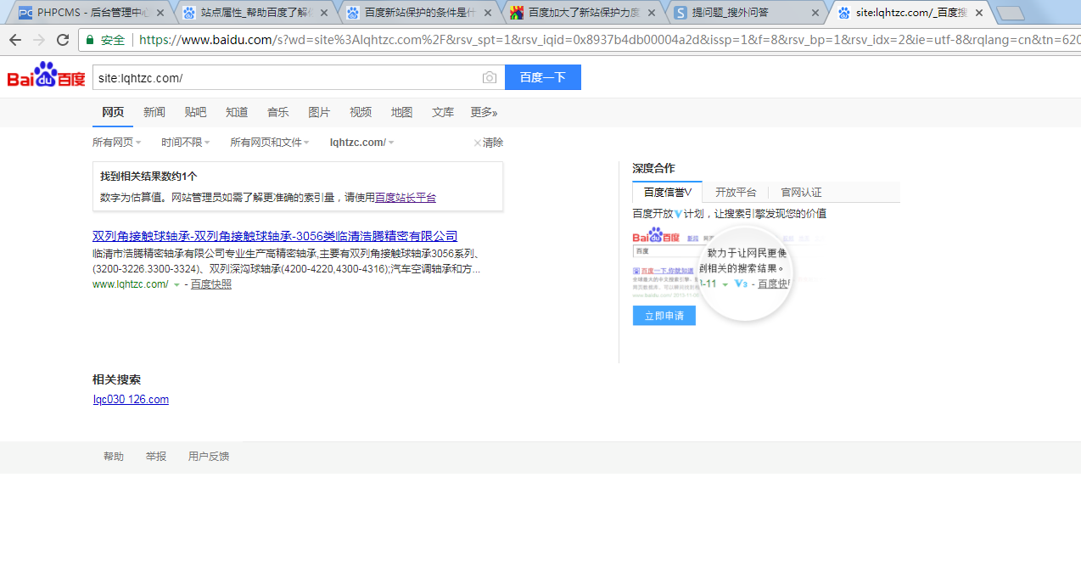1081x567 pixels.
Task: Switch to the 官网认证 tab
Action: click(x=801, y=193)
